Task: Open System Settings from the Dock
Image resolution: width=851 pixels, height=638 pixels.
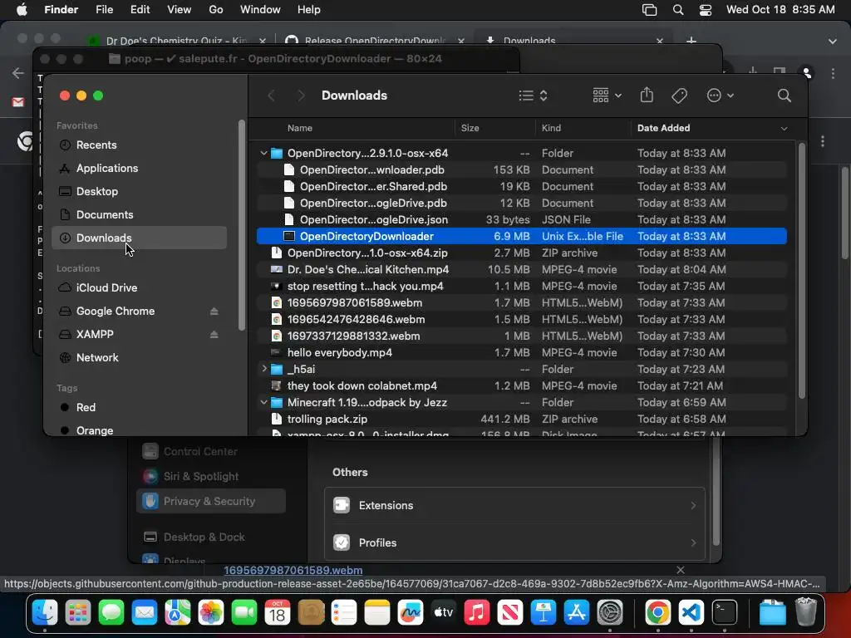Action: (610, 613)
